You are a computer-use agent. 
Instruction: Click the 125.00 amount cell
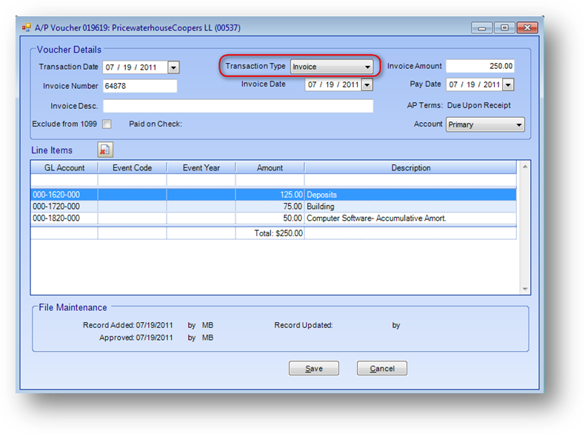(270, 195)
